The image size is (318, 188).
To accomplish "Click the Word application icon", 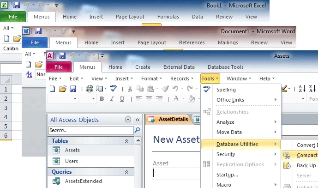I will 26,31.
